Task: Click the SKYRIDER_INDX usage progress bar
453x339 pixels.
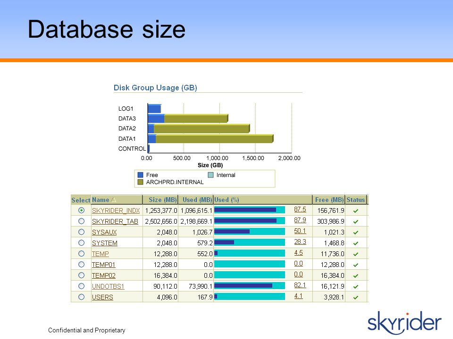Action: pos(250,210)
